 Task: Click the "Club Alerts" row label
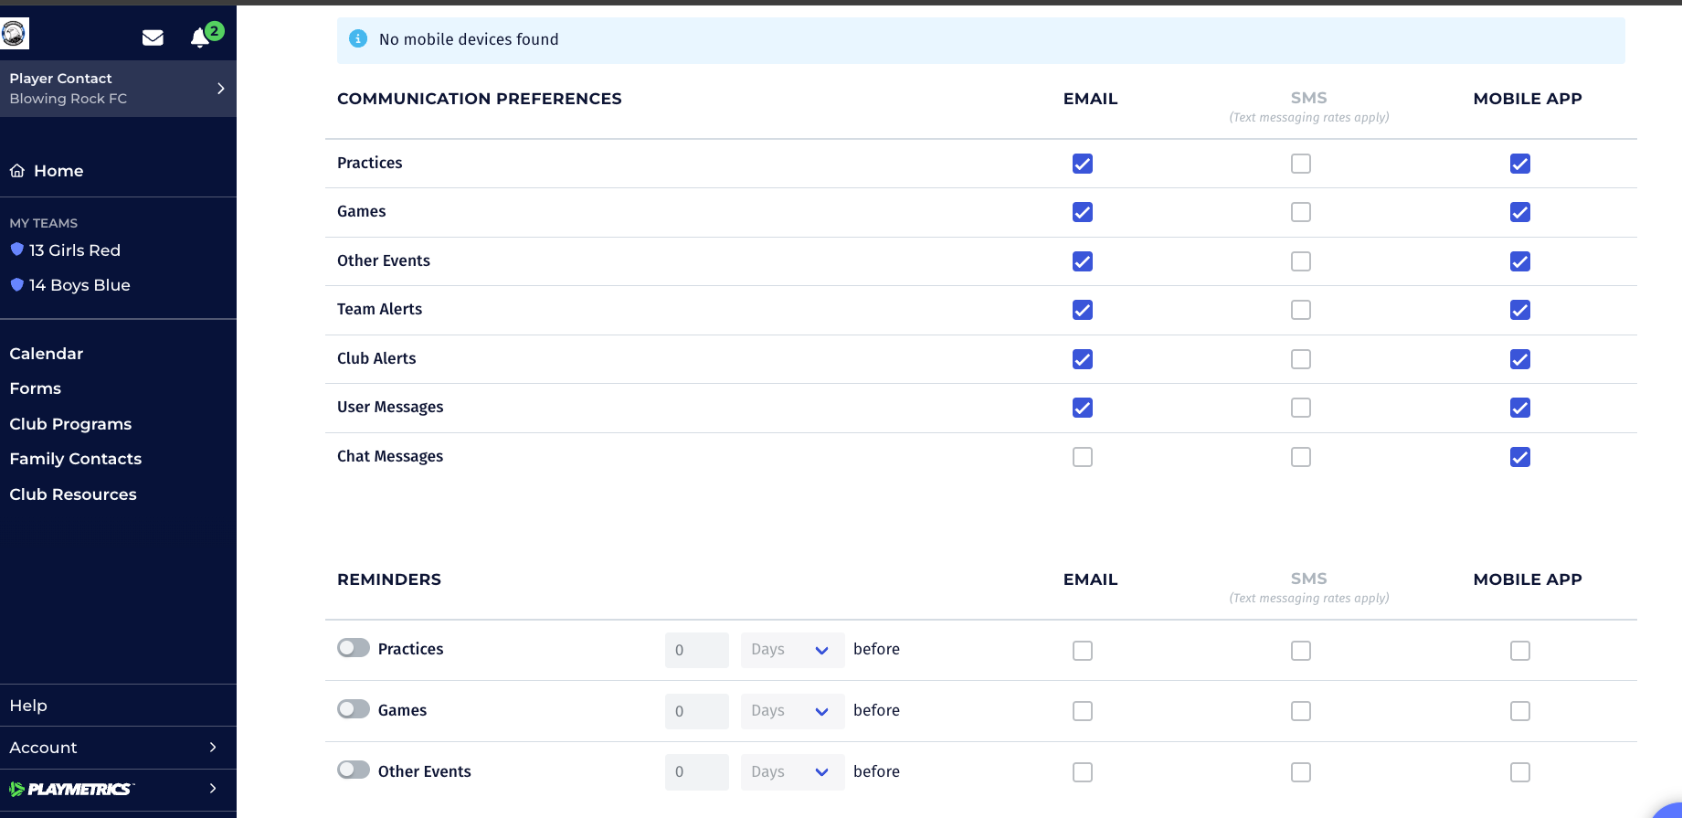pyautogui.click(x=376, y=358)
